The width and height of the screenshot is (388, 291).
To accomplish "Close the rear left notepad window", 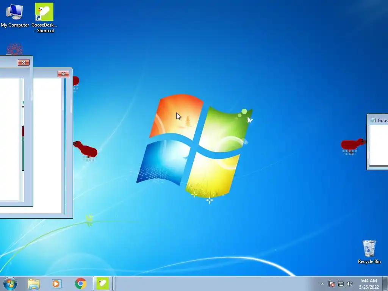I will click(63, 74).
